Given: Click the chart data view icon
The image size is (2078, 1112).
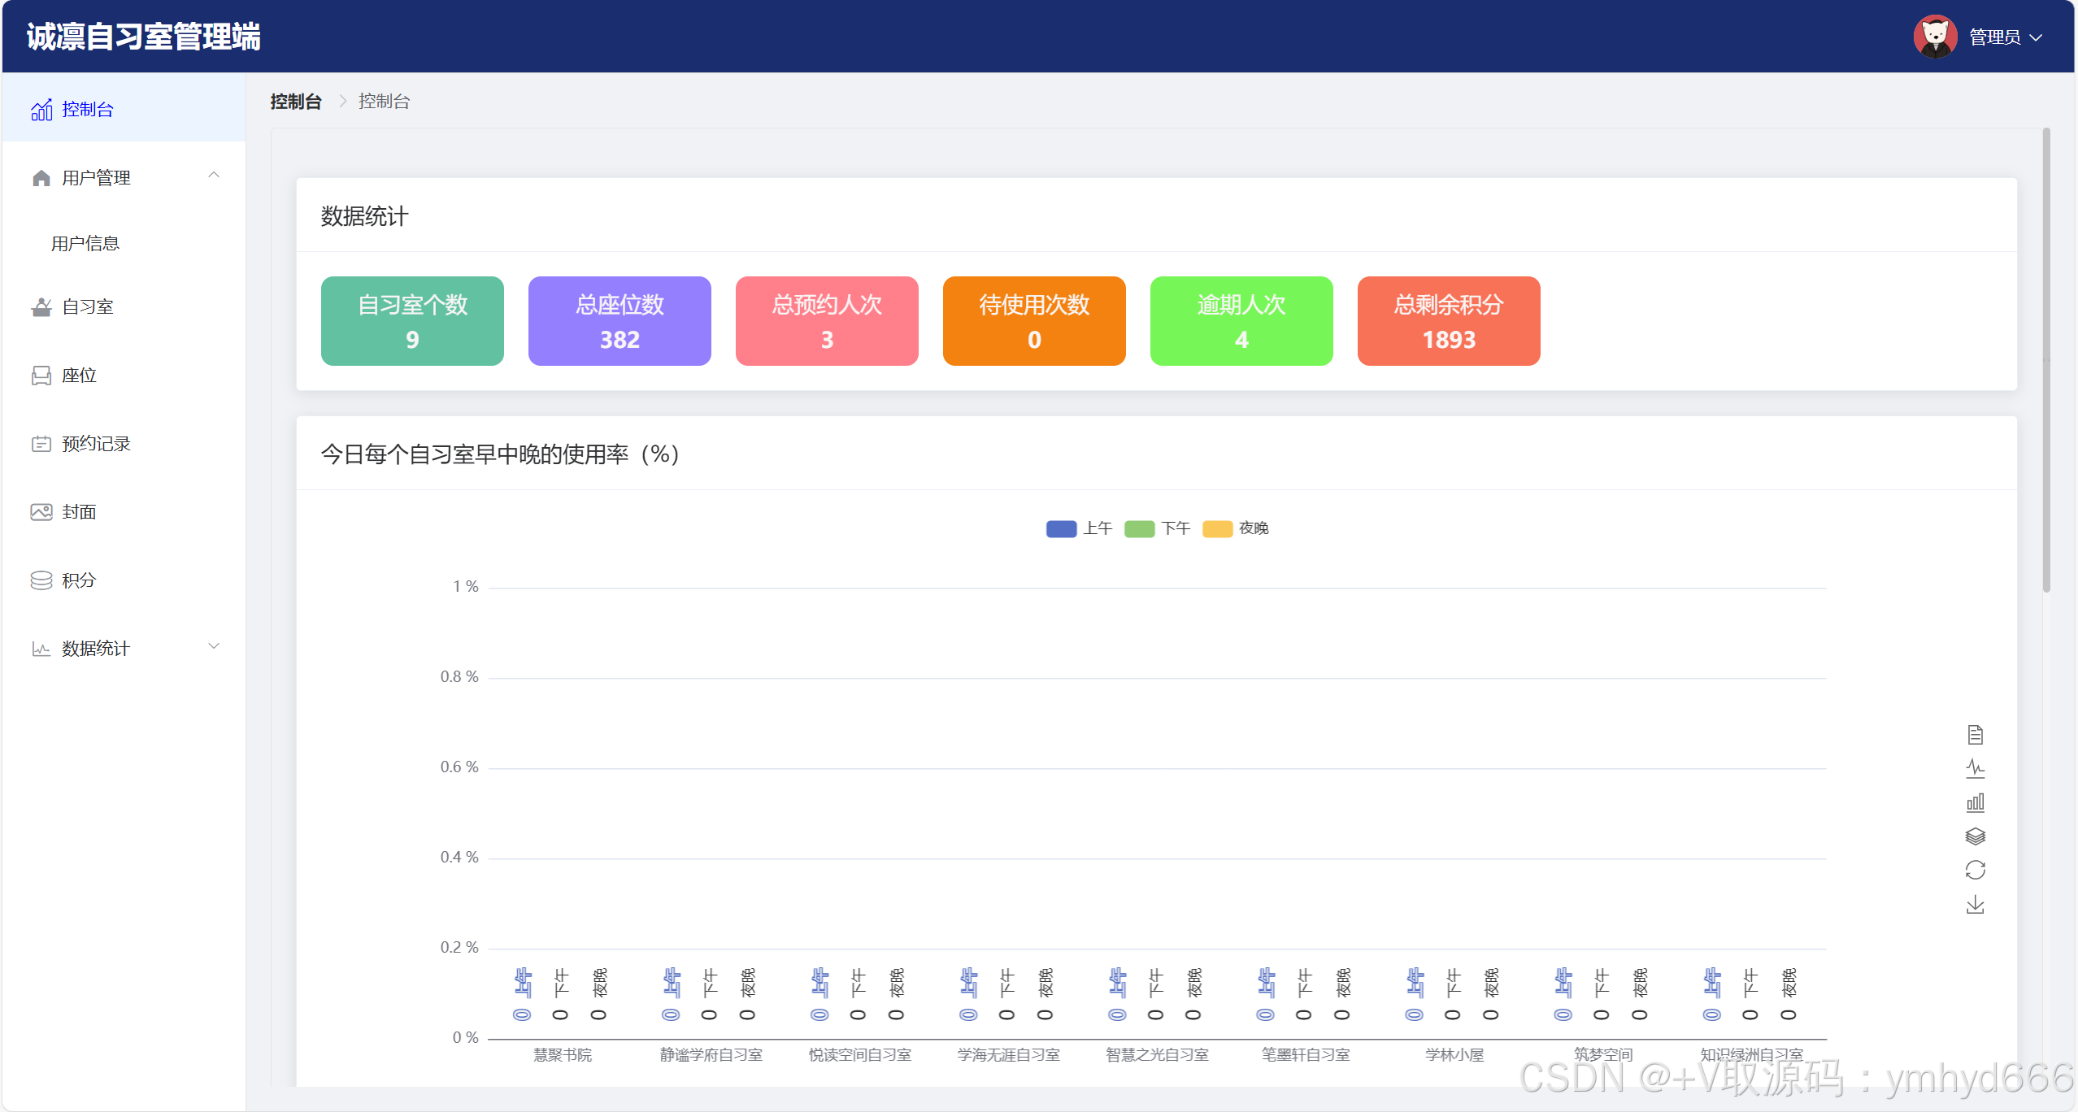Looking at the screenshot, I should (x=1975, y=735).
